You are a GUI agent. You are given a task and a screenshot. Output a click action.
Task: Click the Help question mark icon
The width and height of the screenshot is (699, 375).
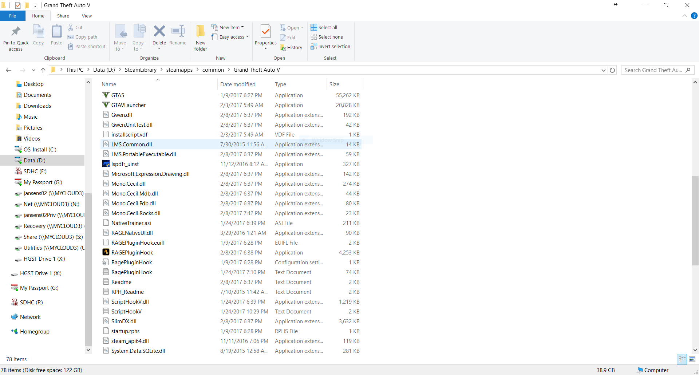click(694, 16)
